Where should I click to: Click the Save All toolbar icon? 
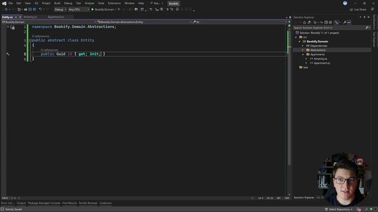point(34,9)
